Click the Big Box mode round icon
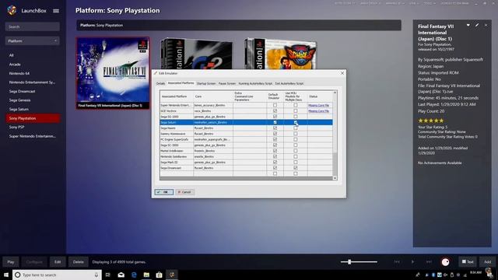 pyautogui.click(x=446, y=262)
